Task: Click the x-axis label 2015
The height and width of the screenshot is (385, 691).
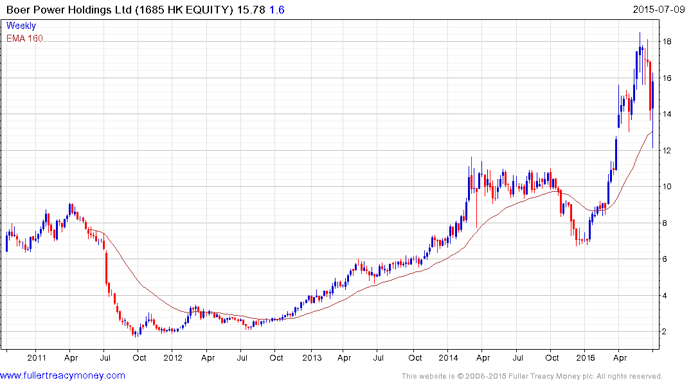Action: click(585, 357)
